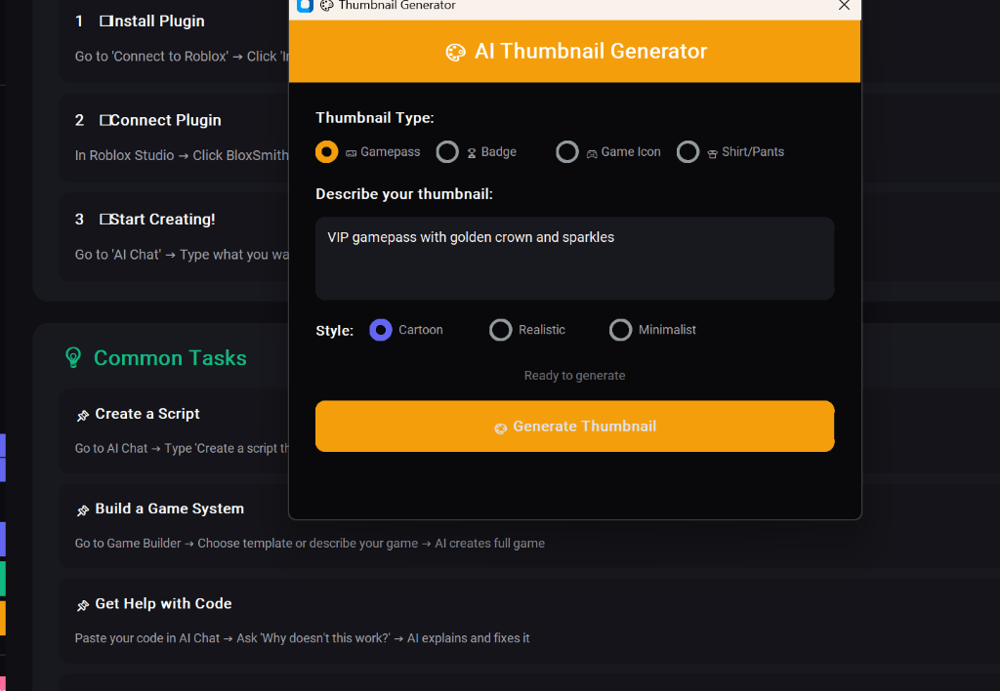Select the Game Icon thumbnail type
Viewport: 1000px width, 691px height.
tap(567, 152)
